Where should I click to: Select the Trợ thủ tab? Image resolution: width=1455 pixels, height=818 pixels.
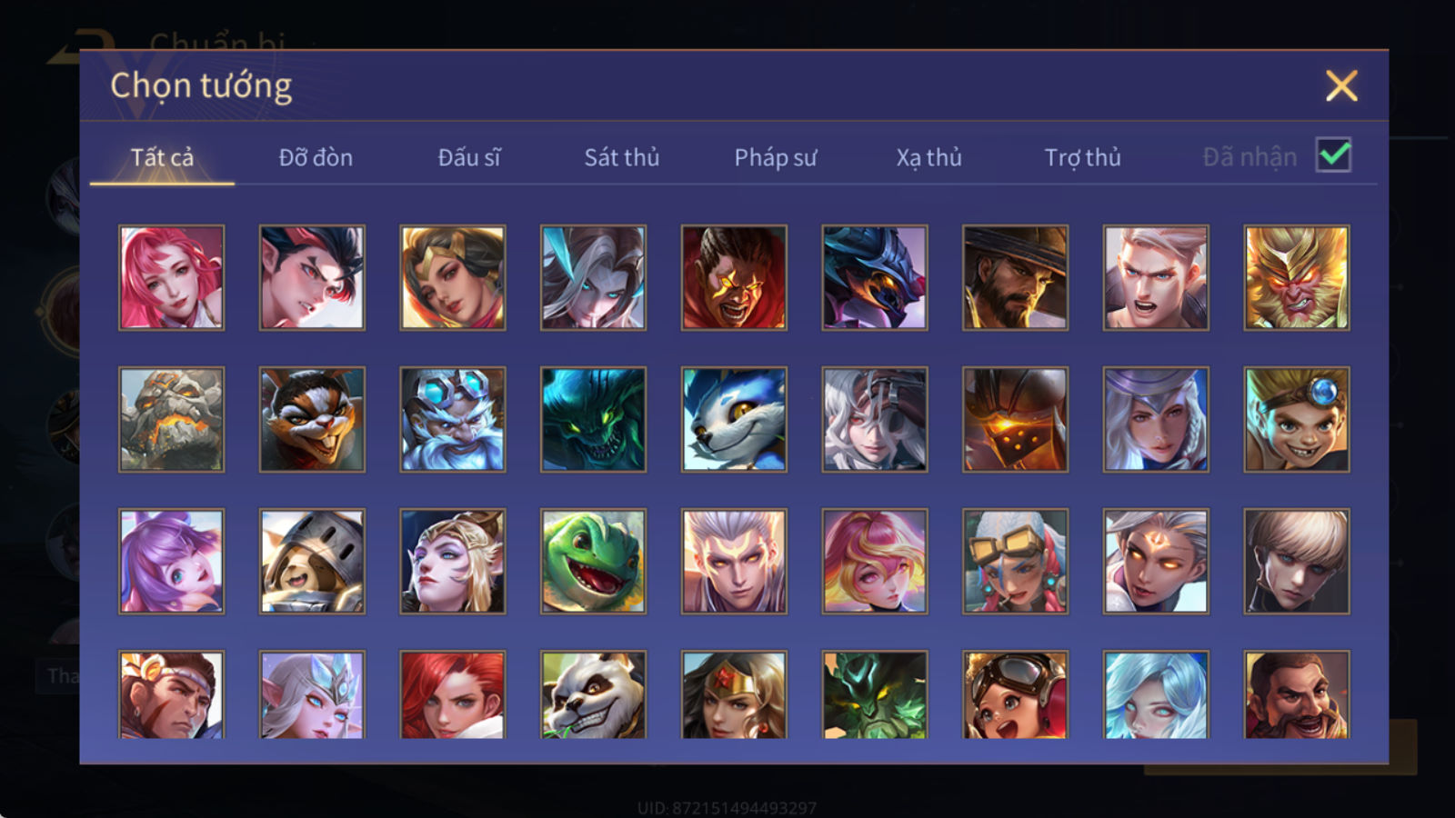coord(1082,157)
